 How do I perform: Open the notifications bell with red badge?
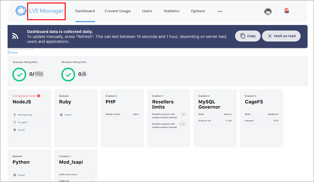(287, 11)
